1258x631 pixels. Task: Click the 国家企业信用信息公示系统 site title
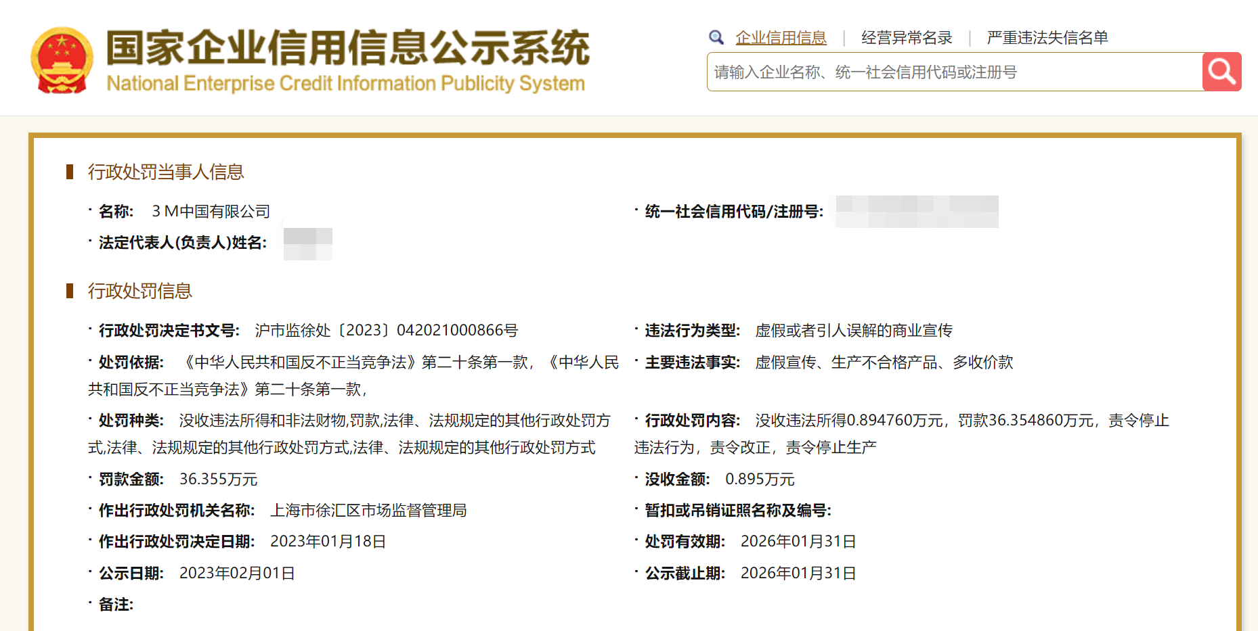(347, 47)
